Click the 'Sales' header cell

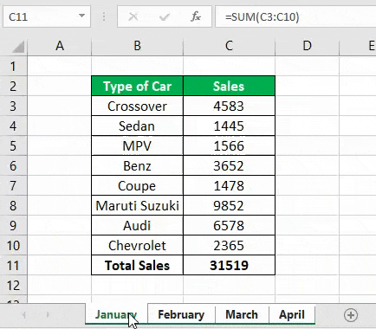pos(229,86)
